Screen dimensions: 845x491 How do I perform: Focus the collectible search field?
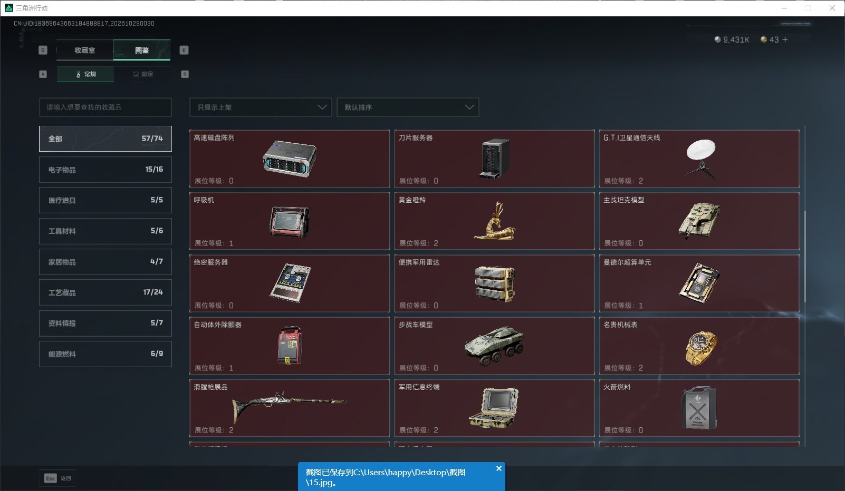coord(105,107)
